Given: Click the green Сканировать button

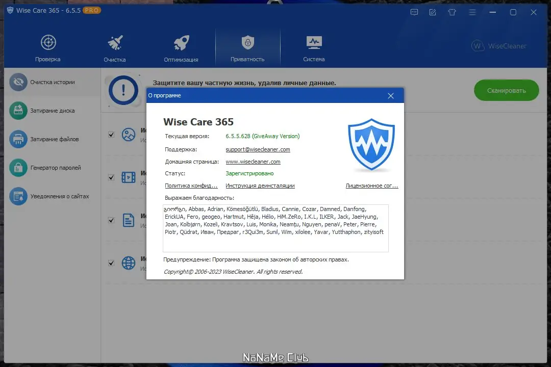Looking at the screenshot, I should 507,90.
